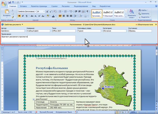Set centered text alignment
The height and width of the screenshot is (114, 158).
pos(64,16)
